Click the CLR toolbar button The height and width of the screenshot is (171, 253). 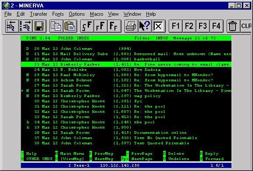pos(246,26)
